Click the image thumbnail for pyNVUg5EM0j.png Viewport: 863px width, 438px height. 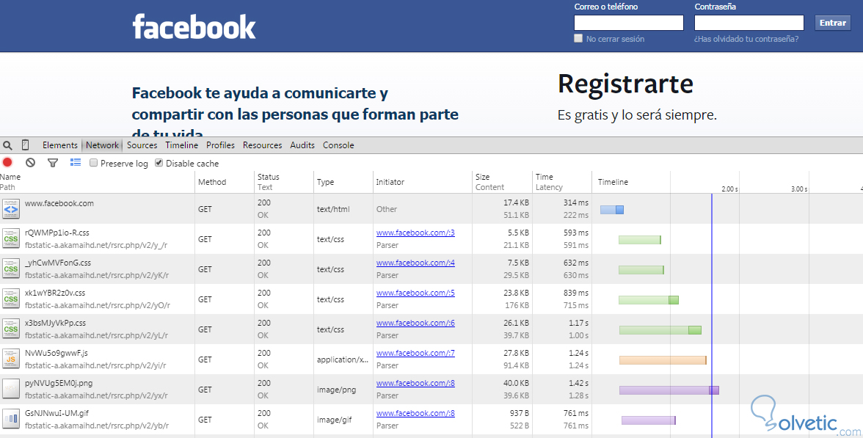(x=10, y=389)
